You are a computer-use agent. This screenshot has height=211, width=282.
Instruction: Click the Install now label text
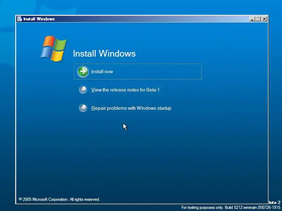pos(102,72)
